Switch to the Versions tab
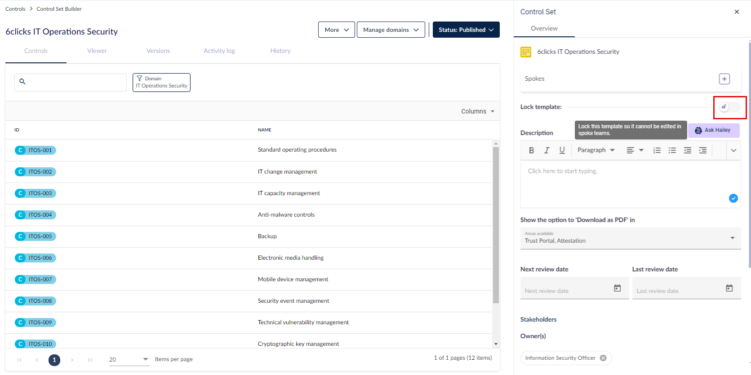This screenshot has width=751, height=375. tap(158, 51)
